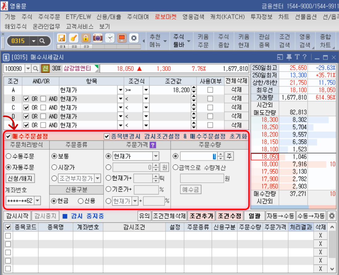Screen dimensions: 339x275
Task: Click the 조건추가 button
Action: click(x=201, y=216)
